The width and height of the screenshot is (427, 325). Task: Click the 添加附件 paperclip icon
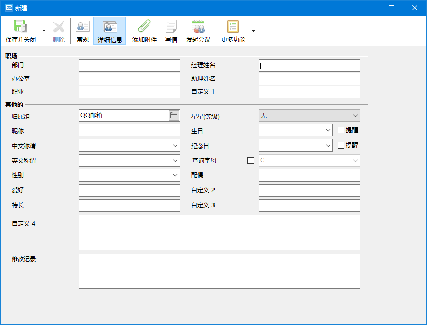[145, 26]
